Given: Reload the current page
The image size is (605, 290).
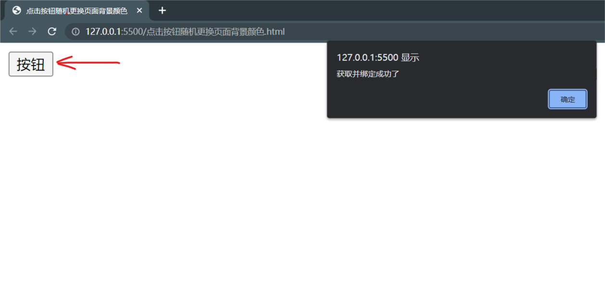Looking at the screenshot, I should point(52,32).
